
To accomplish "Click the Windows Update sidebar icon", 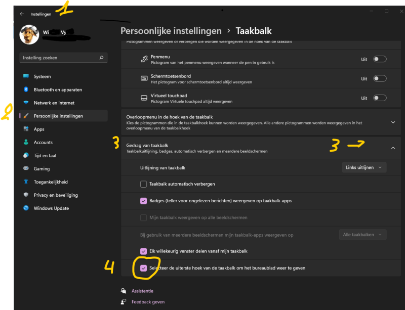I will pos(26,208).
